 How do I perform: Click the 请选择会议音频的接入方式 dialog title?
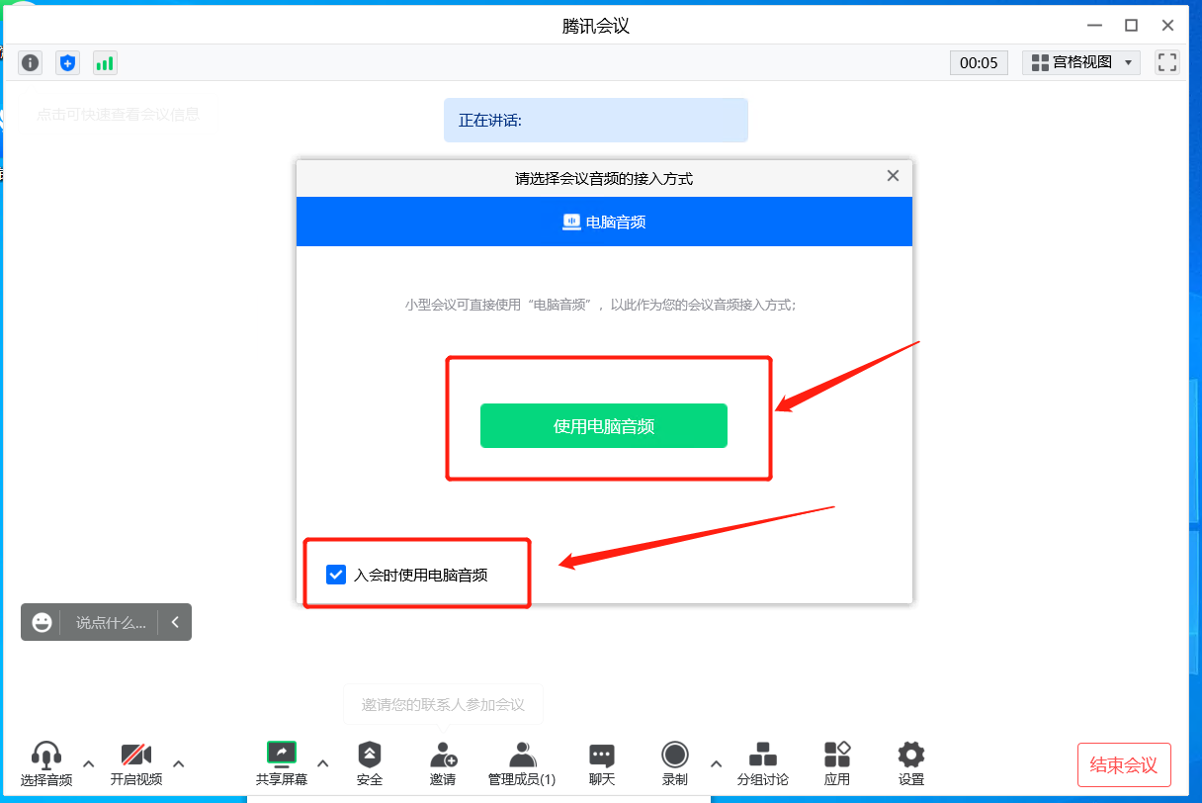pyautogui.click(x=604, y=179)
